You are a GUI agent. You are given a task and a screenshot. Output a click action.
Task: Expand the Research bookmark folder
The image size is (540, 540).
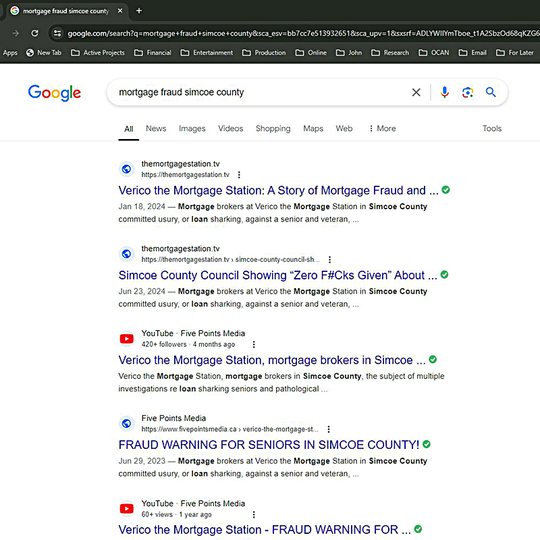(x=390, y=53)
